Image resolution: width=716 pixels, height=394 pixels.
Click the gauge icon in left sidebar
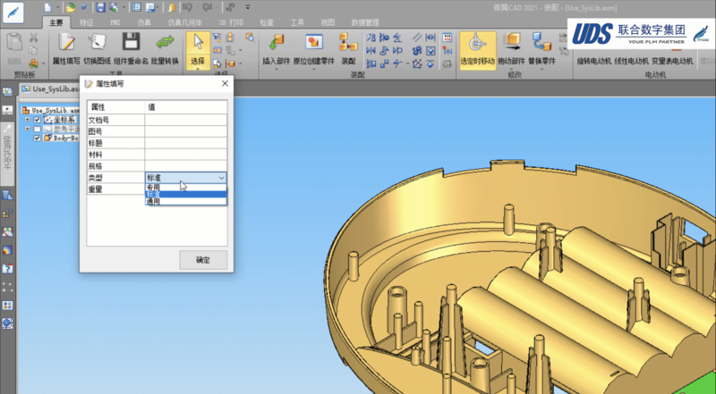[7, 232]
